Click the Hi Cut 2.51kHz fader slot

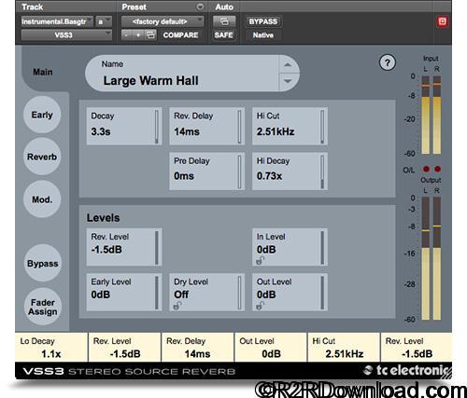[344, 347]
